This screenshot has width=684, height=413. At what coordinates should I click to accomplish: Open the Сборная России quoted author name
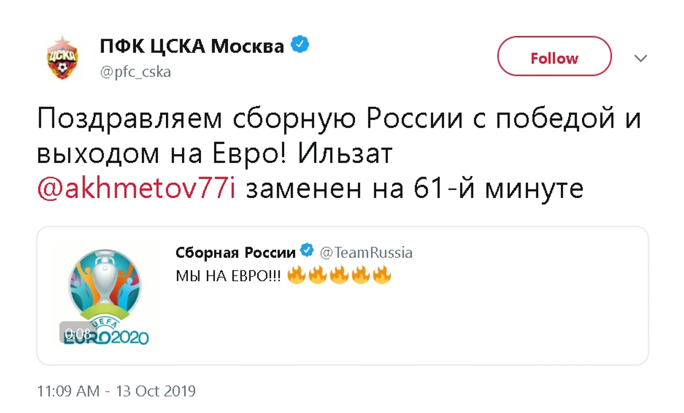pos(235,253)
